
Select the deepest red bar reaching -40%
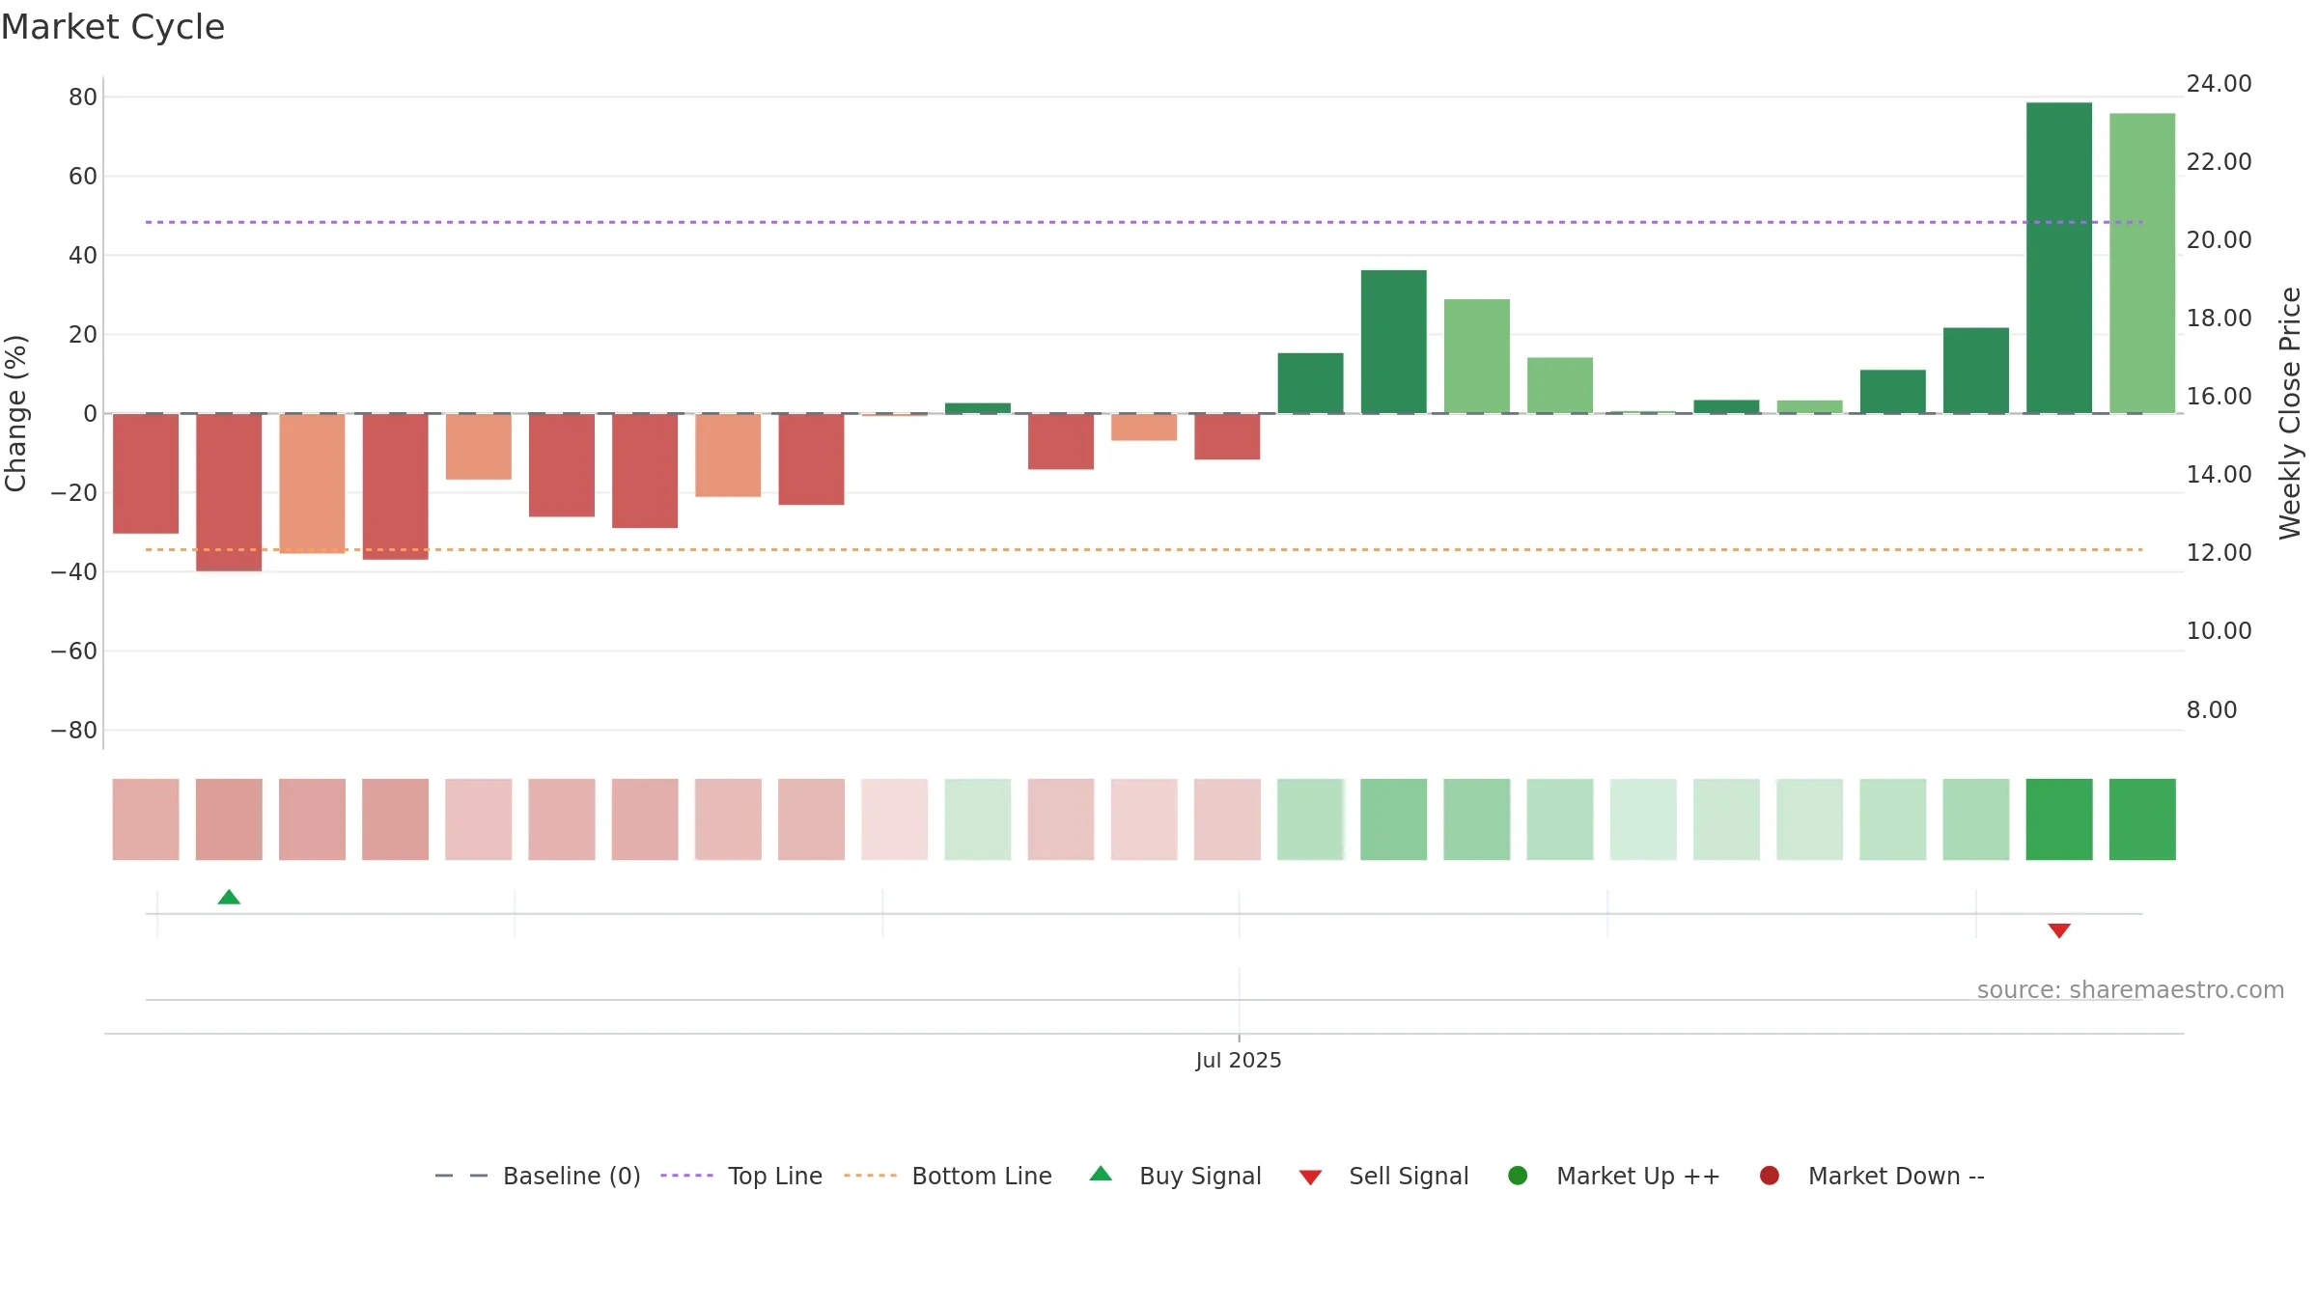point(229,492)
